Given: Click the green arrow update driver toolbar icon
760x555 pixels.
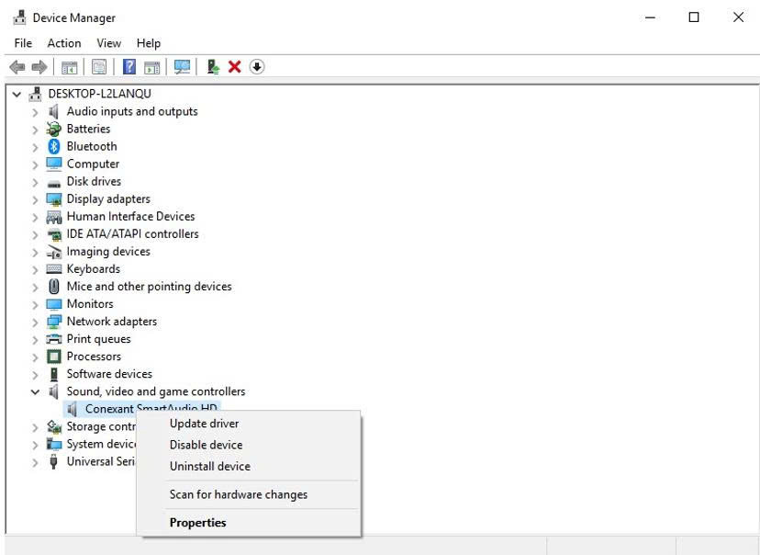Looking at the screenshot, I should 213,67.
